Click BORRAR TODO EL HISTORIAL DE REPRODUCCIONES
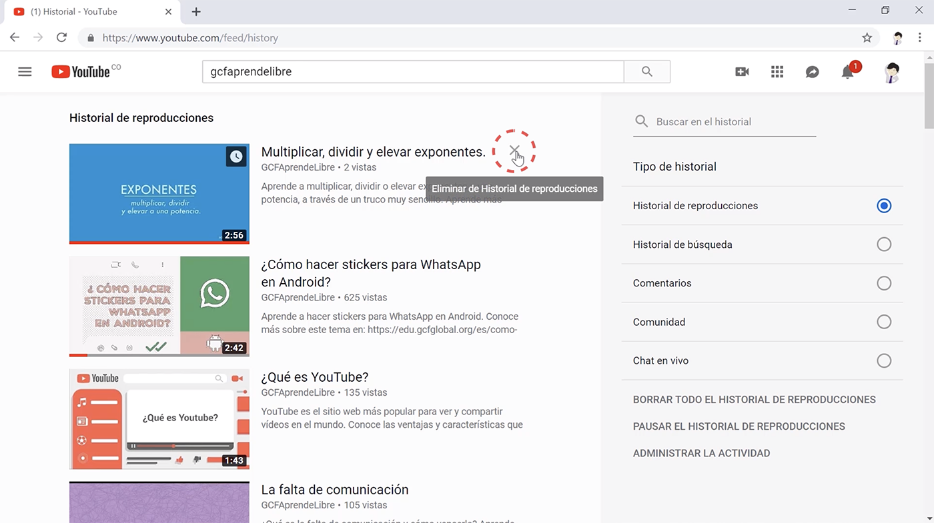This screenshot has height=523, width=934. click(x=755, y=400)
